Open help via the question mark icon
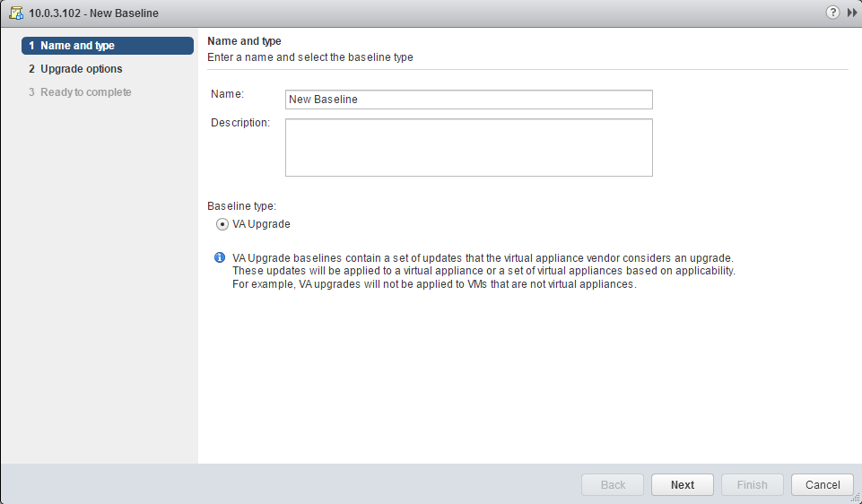 (x=832, y=13)
